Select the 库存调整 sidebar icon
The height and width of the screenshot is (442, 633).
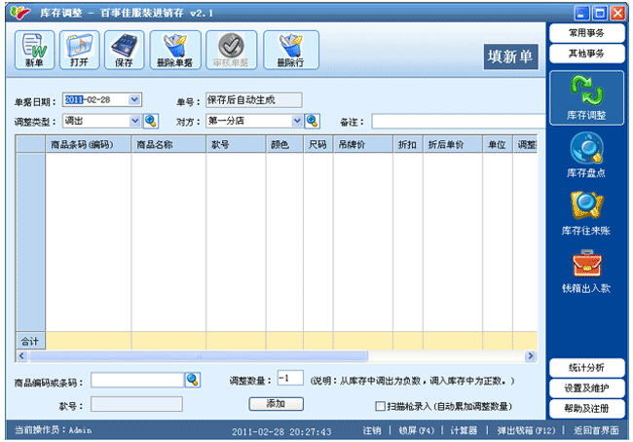point(586,98)
